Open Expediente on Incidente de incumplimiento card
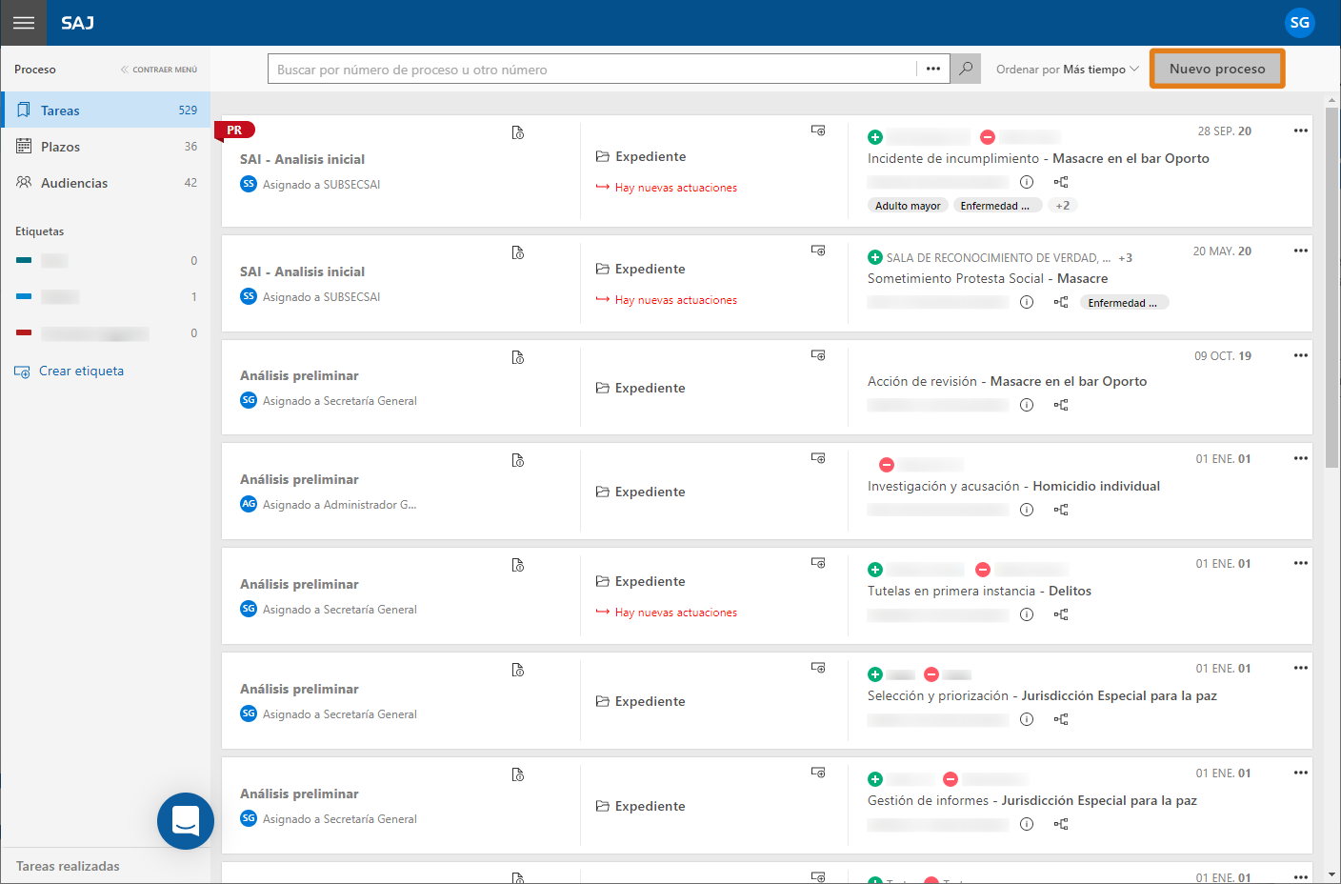Screen dimensions: 1341x884 [641, 156]
